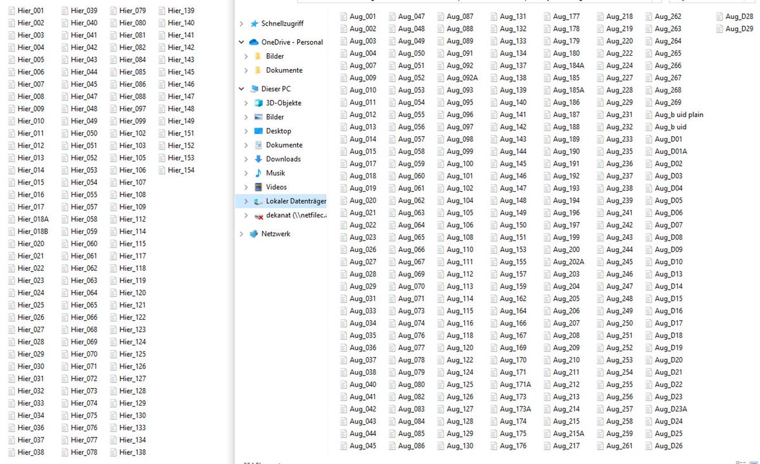This screenshot has width=760, height=464.
Task: Select Dieser PC in navigation pane
Action: click(x=276, y=89)
